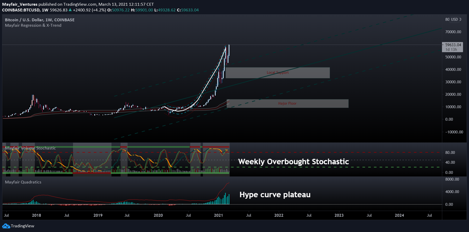Click the current price tag 59633.04
Viewport: 469px width, 232px height.
(x=453, y=45)
